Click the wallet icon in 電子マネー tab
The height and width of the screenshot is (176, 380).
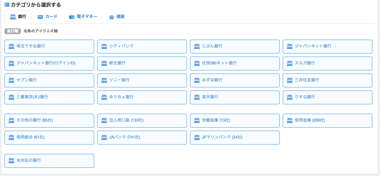[72, 17]
